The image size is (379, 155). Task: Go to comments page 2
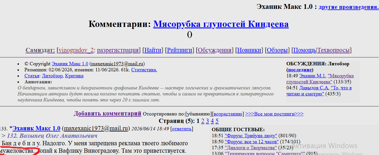(x=203, y=121)
